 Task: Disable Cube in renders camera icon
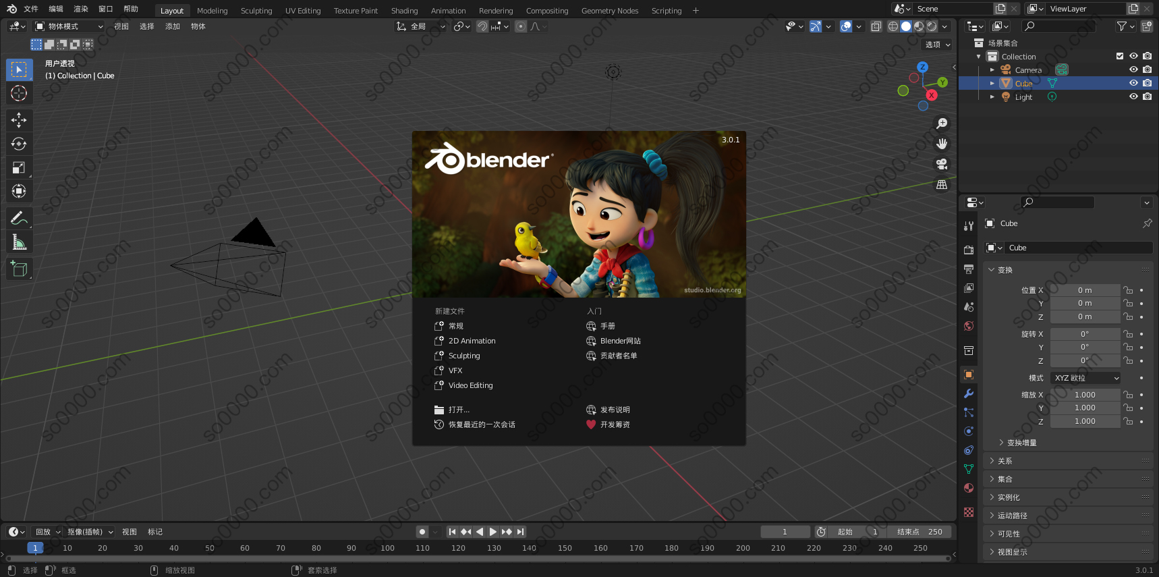pyautogui.click(x=1147, y=83)
